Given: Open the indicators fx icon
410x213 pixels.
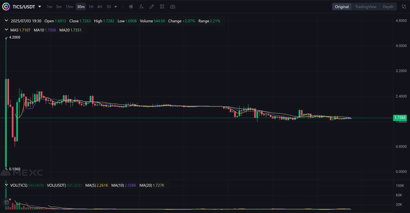Looking at the screenshot, I should pos(141,7).
